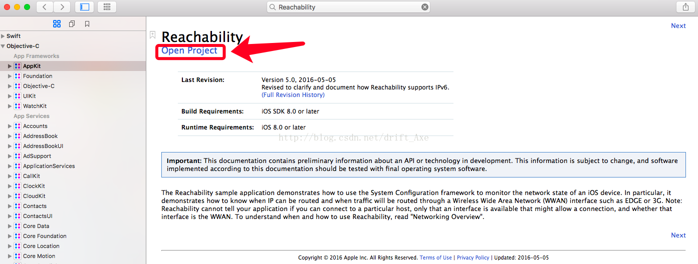Click the AddressBook framework icon
Screen dimensions: 698x264
point(18,136)
